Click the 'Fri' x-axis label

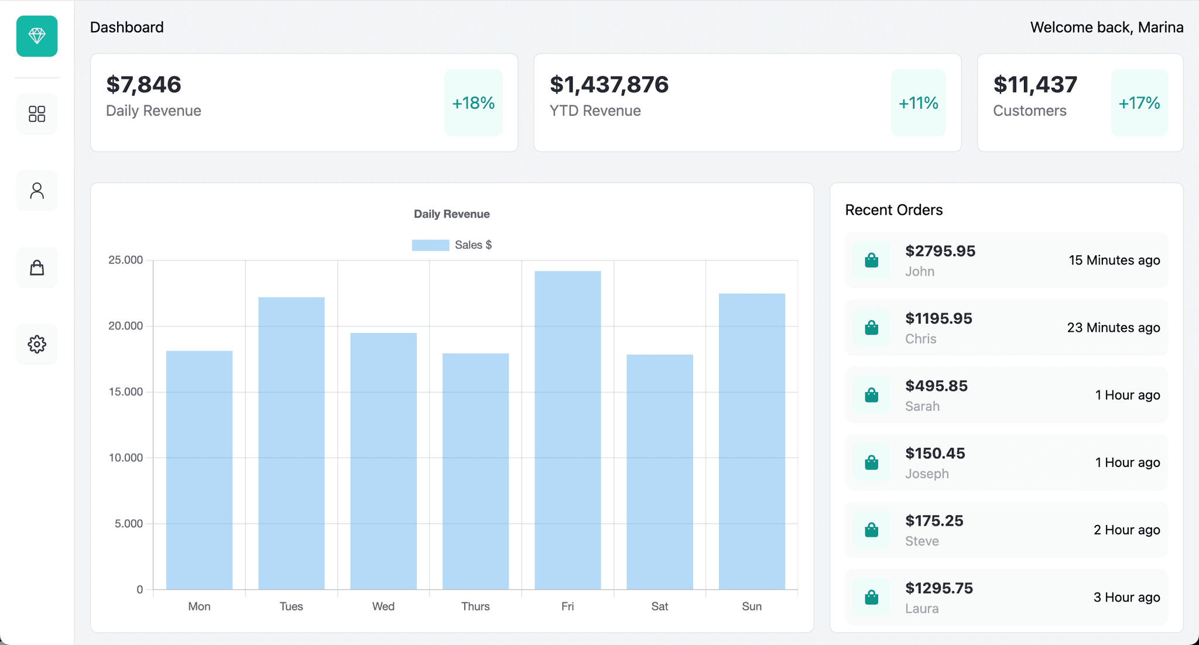click(x=567, y=606)
